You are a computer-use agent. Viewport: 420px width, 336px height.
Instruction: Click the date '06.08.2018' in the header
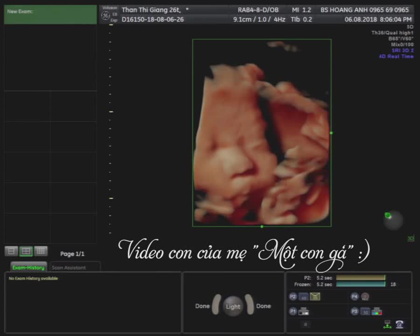click(361, 20)
